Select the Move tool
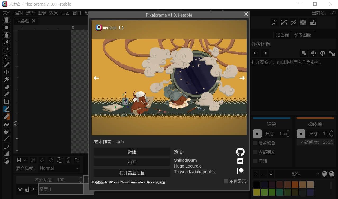This screenshot has height=199, width=338. pos(7,72)
